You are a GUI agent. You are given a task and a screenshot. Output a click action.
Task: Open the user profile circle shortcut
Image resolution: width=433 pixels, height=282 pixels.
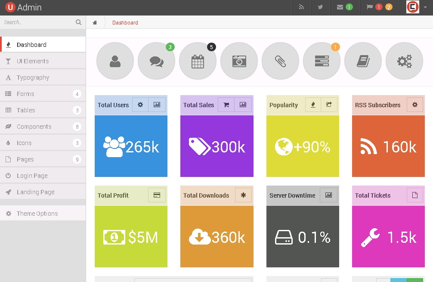(115, 61)
